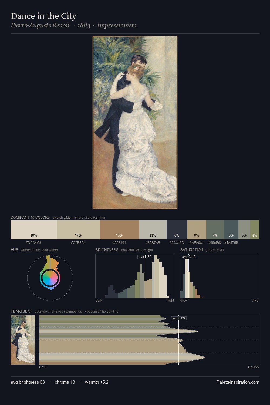This screenshot has width=270, height=405.
Task: Click the brightness histogram chart
Action: pyautogui.click(x=135, y=276)
